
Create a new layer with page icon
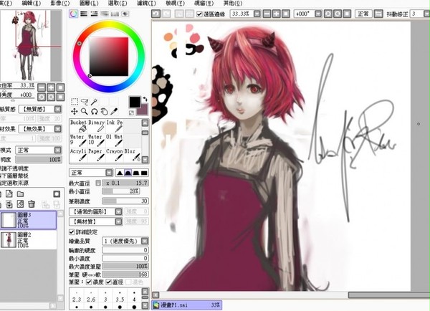[x=9, y=194]
